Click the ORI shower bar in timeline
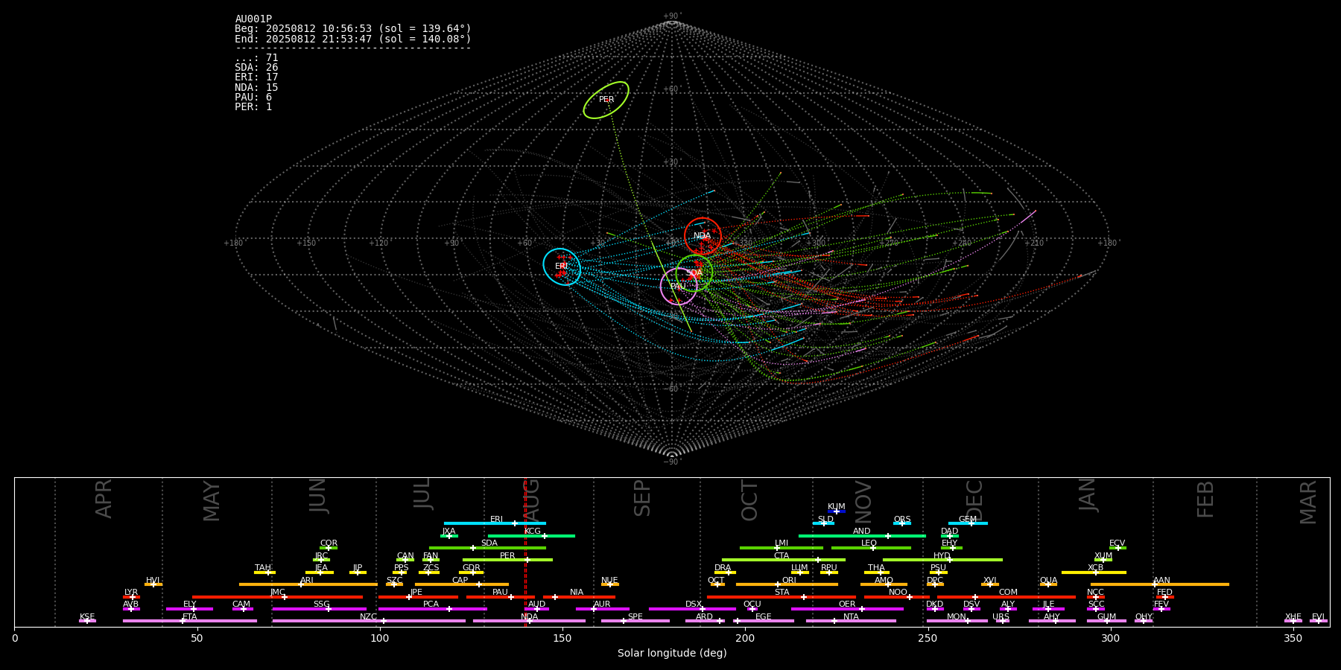This screenshot has width=1341, height=670. [x=787, y=584]
